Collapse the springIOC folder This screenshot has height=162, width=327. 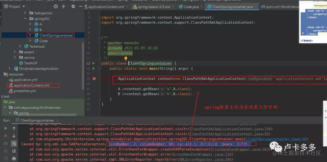[25, 19]
